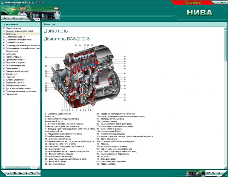Select Электрооборудование in the contents
This screenshot has height=177, width=228.
(16, 86)
